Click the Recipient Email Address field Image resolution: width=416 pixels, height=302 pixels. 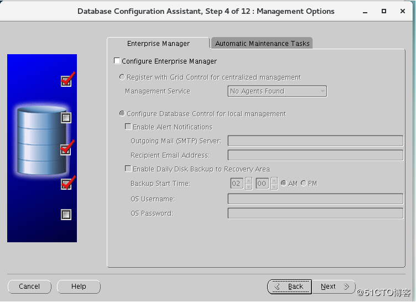[315, 155]
